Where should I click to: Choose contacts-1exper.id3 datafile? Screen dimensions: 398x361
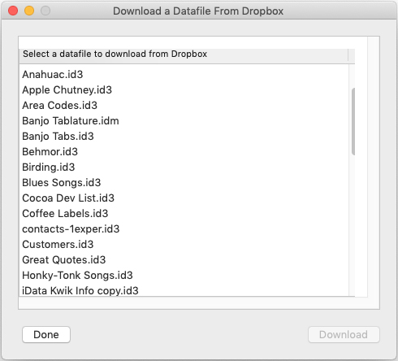click(184, 228)
